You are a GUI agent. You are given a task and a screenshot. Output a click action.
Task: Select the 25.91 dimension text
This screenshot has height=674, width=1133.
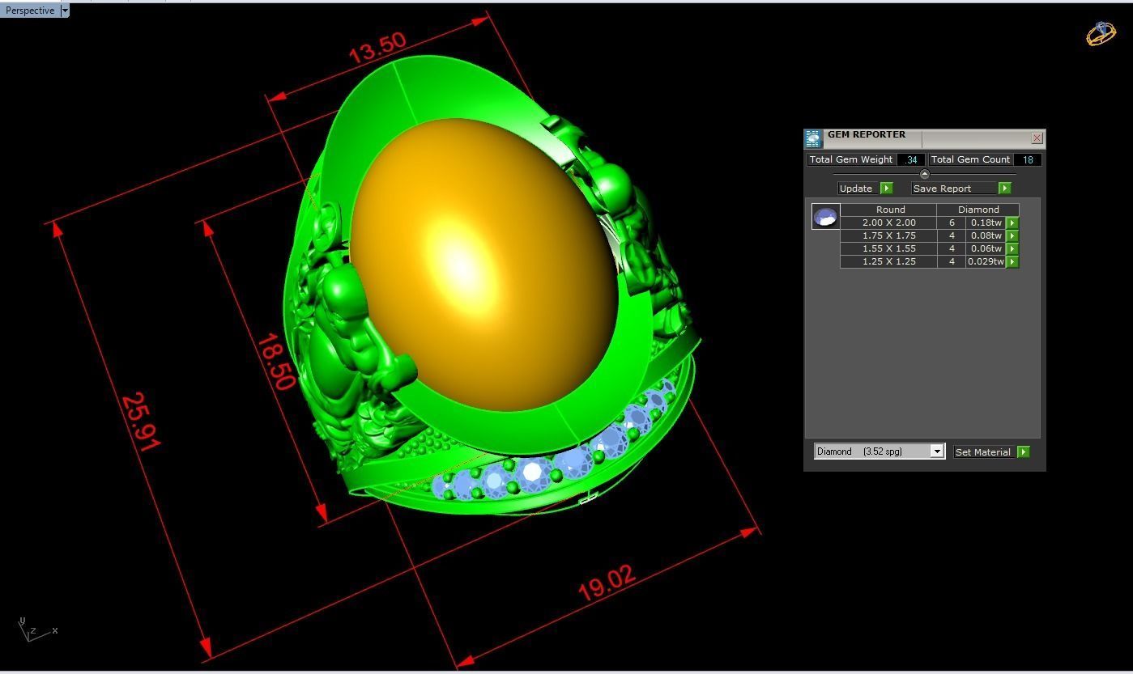pos(140,422)
